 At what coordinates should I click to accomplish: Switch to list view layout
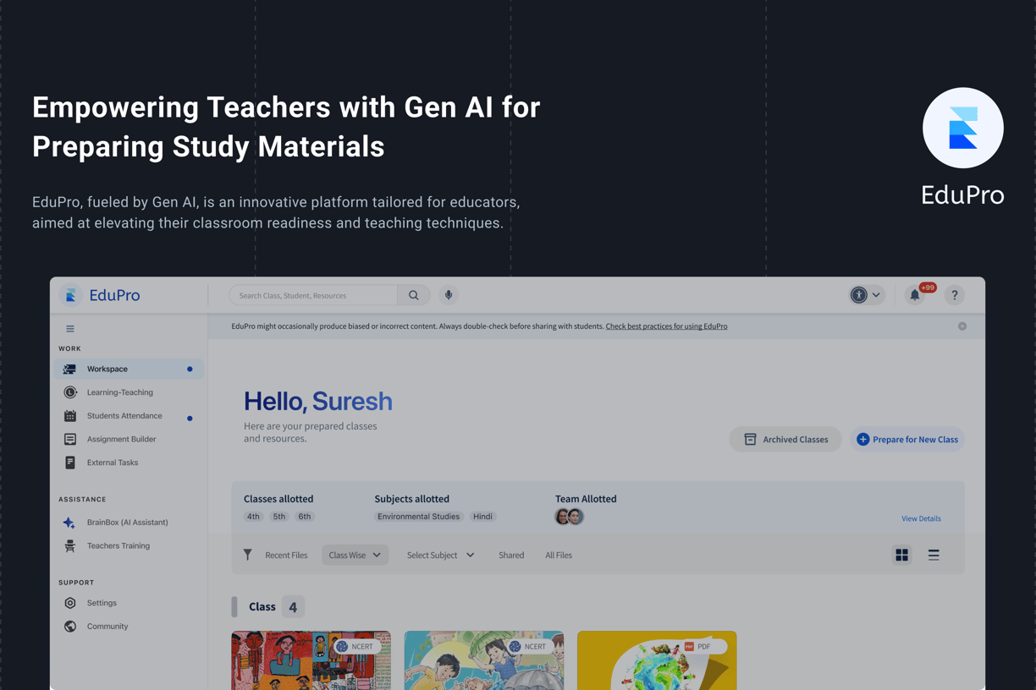pyautogui.click(x=934, y=556)
